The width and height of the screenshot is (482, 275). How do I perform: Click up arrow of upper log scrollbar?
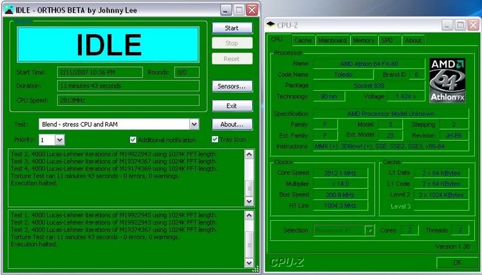249,155
